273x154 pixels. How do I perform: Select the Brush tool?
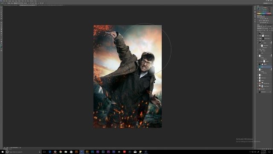pyautogui.click(x=1, y=21)
